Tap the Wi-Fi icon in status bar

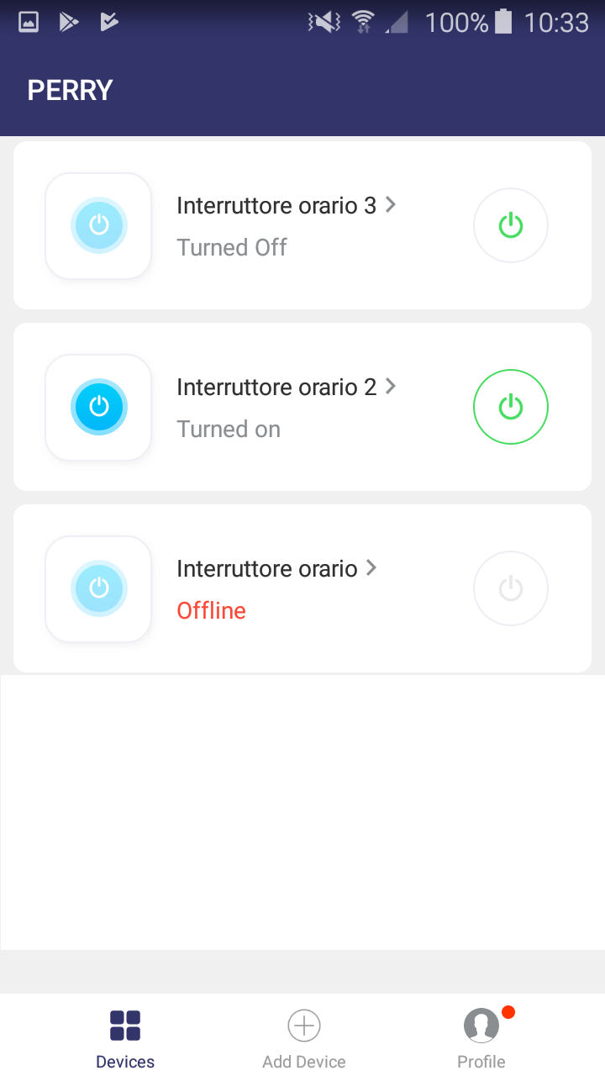363,23
